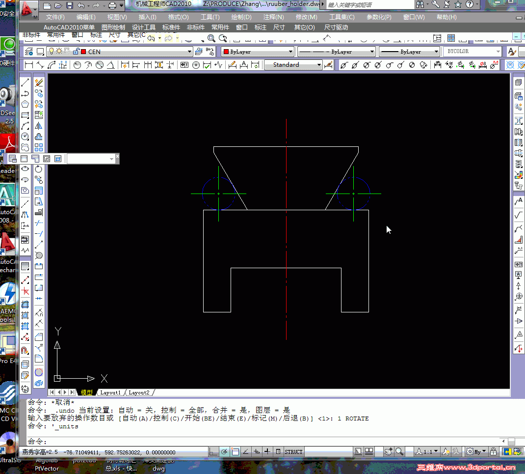Toggle layer CEN freeze sun icon
The width and height of the screenshot is (525, 474).
pyautogui.click(x=59, y=51)
